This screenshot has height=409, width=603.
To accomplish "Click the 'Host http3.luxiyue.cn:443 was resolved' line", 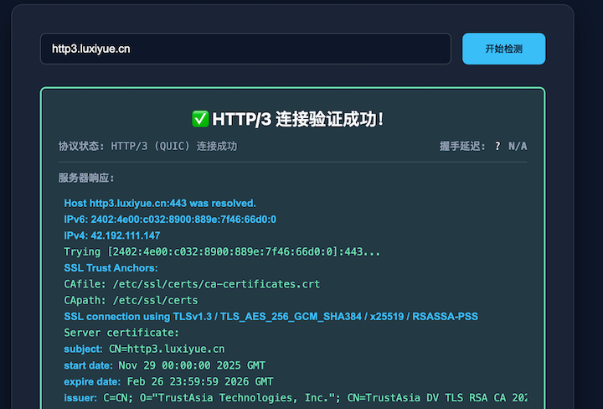I will (160, 204).
